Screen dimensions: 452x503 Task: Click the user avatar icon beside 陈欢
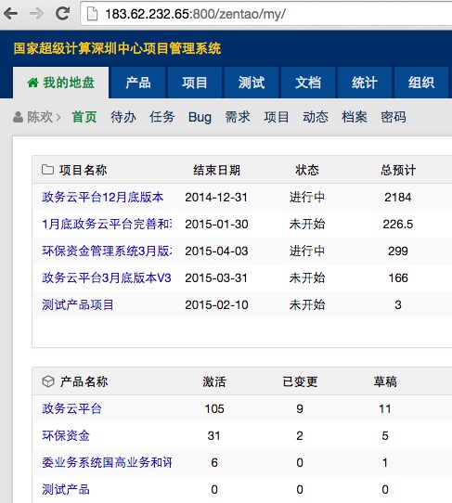[x=18, y=117]
